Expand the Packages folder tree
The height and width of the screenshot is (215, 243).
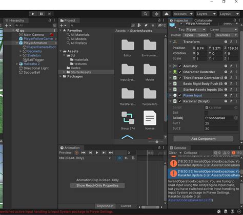click(60, 76)
